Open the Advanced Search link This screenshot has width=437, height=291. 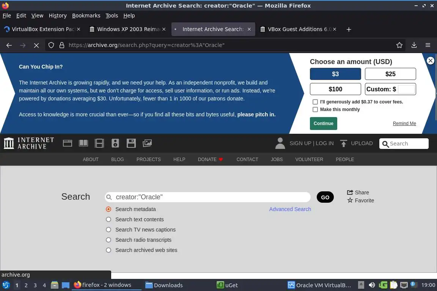pos(290,209)
